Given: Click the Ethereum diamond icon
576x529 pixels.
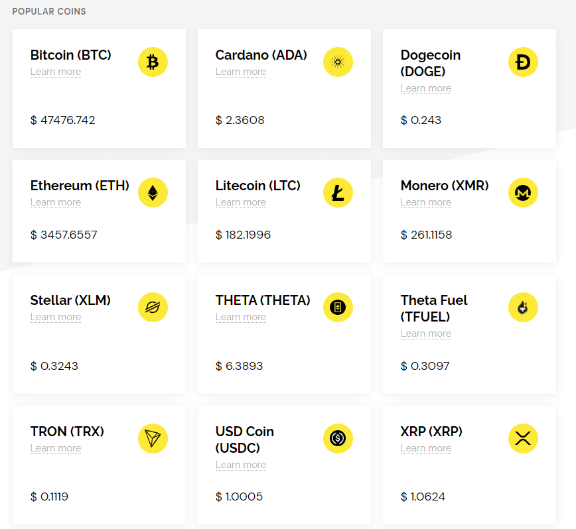Looking at the screenshot, I should (x=153, y=193).
